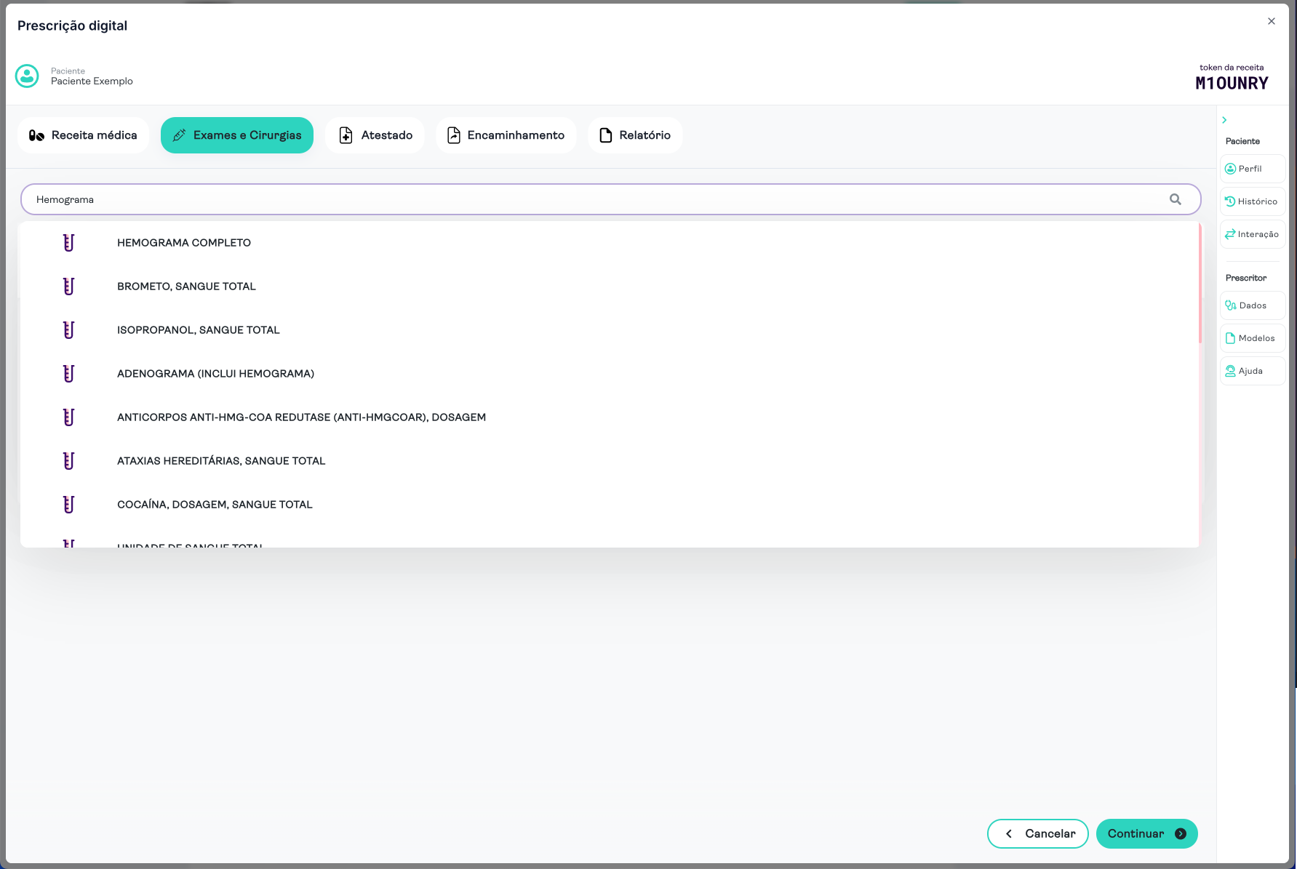Open the patient Histórico panel
The image size is (1297, 869).
1252,201
